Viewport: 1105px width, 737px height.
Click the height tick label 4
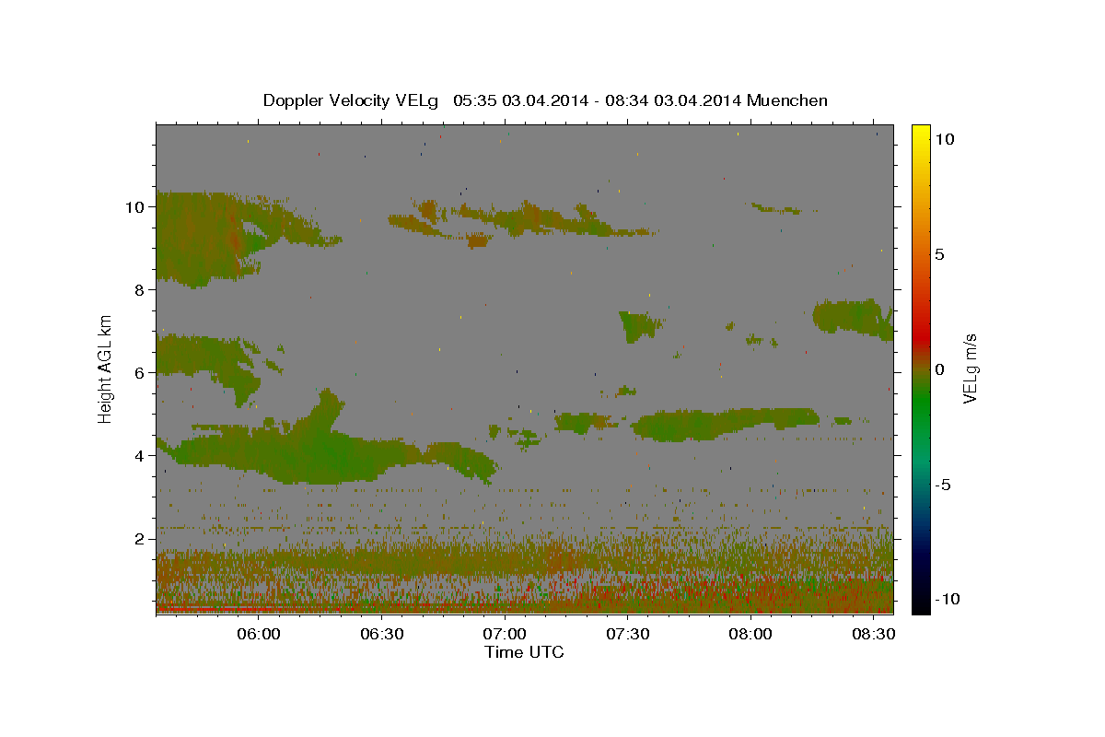[x=139, y=456]
